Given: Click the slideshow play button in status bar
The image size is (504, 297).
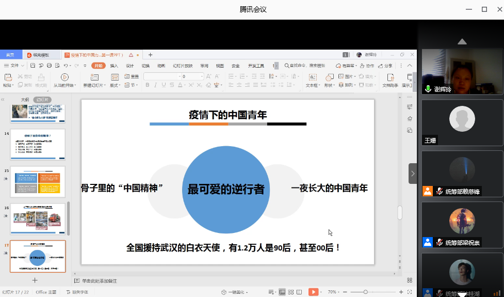Looking at the screenshot, I should pos(313,292).
